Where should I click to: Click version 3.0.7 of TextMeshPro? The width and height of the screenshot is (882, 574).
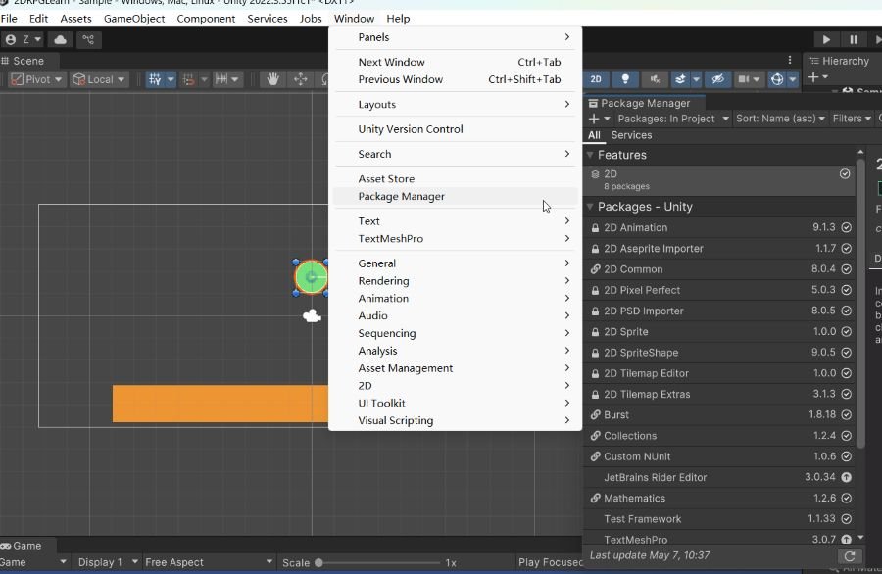[x=823, y=539]
